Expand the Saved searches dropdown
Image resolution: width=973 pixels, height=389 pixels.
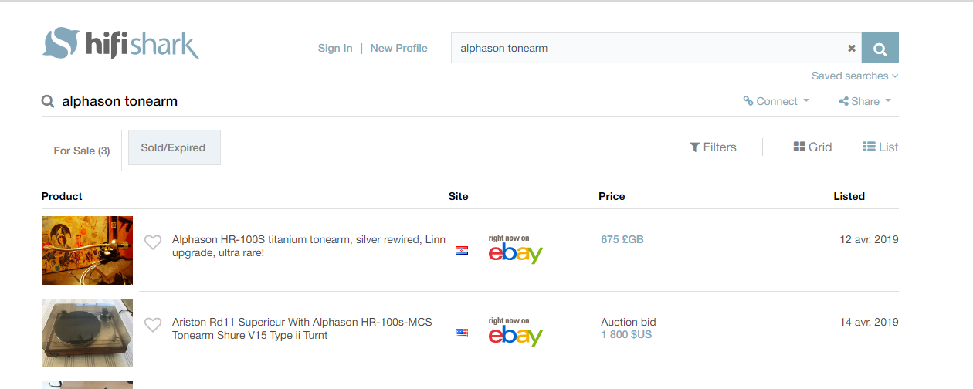pyautogui.click(x=854, y=76)
